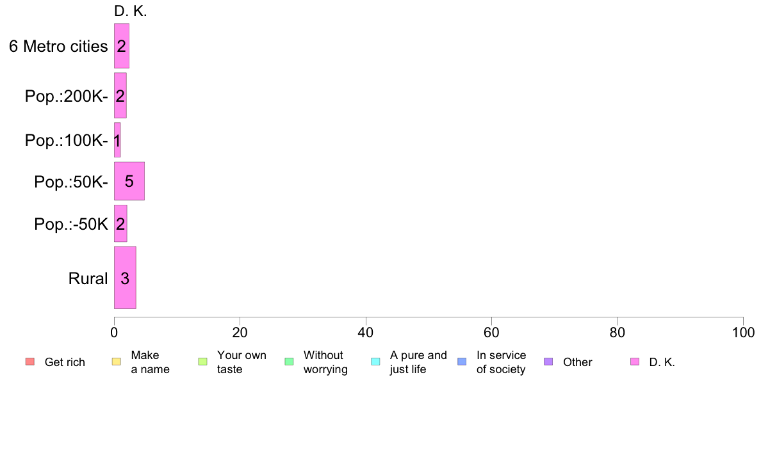Click the Rural row label
The width and height of the screenshot is (761, 471).
(x=88, y=278)
